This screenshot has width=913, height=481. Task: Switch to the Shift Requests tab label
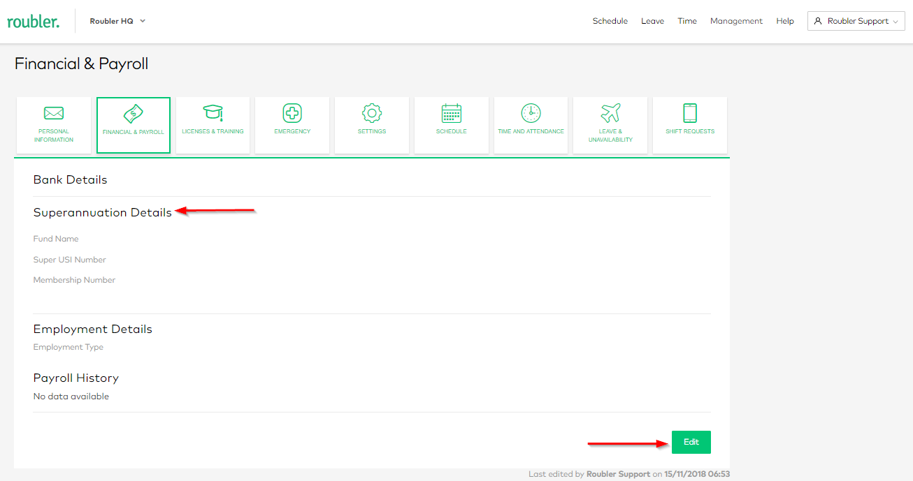pyautogui.click(x=690, y=131)
